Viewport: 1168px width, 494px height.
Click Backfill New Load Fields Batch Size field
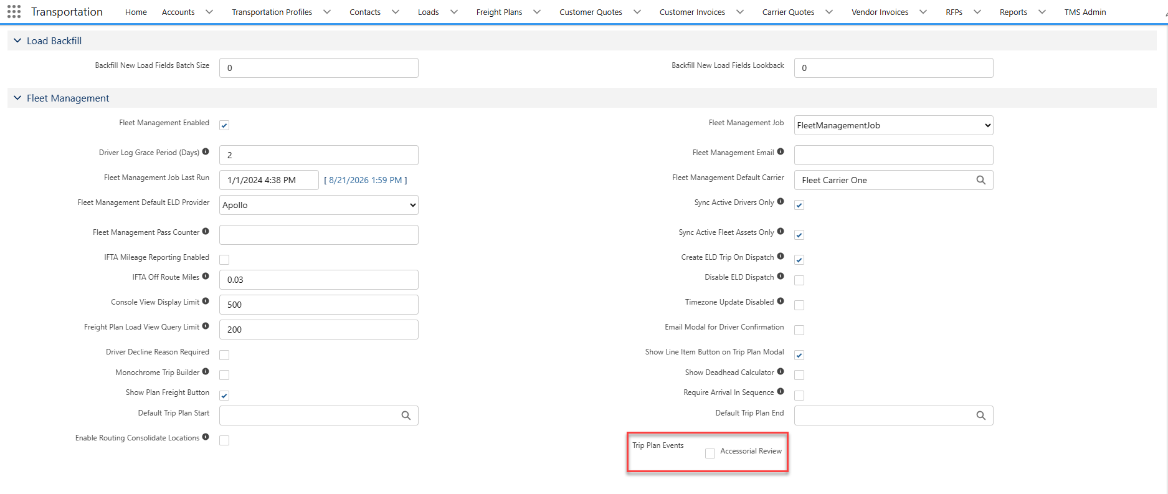click(318, 68)
